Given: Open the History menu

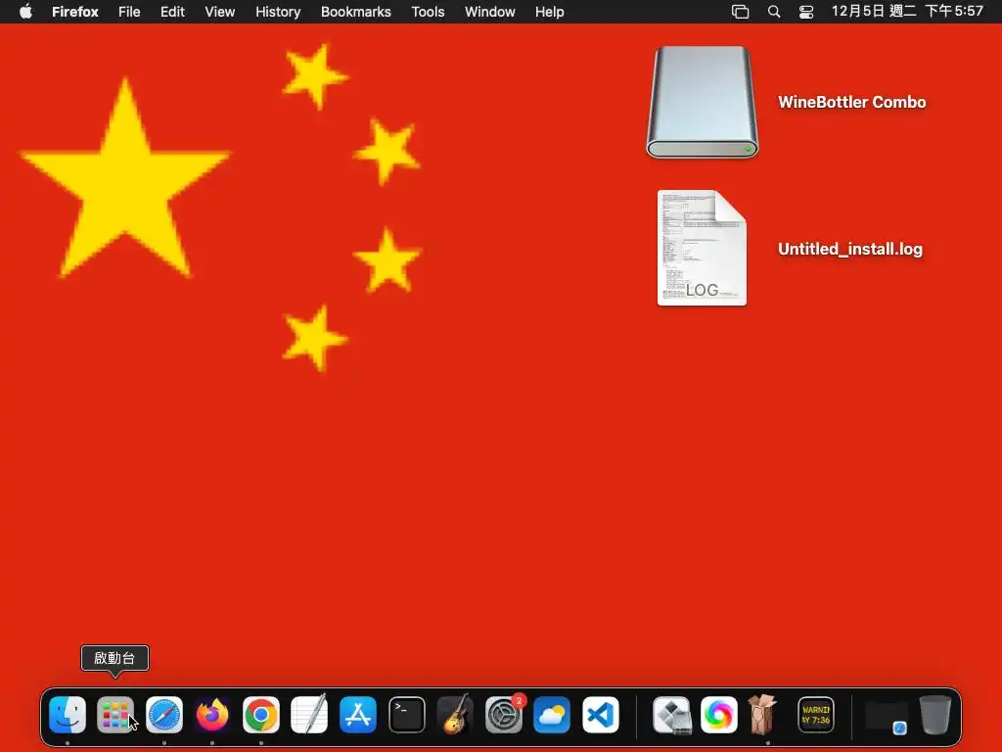Looking at the screenshot, I should [x=278, y=12].
